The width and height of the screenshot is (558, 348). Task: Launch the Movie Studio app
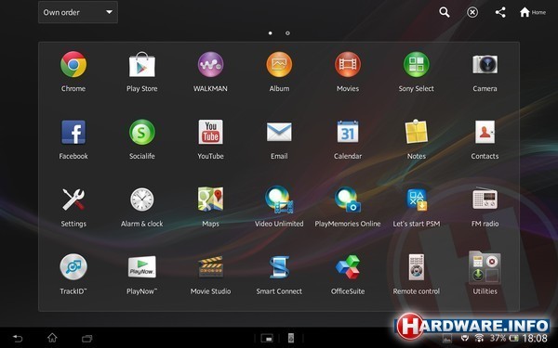point(211,267)
